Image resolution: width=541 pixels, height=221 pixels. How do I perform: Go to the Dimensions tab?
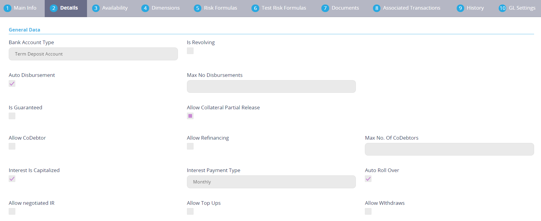[161, 8]
